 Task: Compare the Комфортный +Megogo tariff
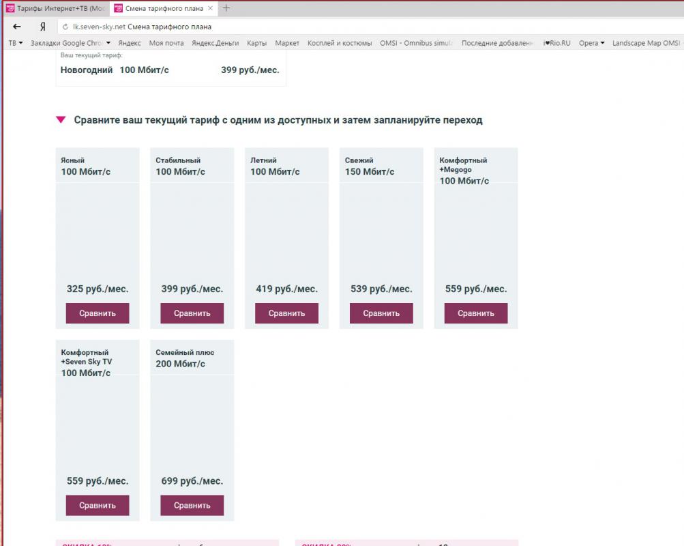[476, 313]
